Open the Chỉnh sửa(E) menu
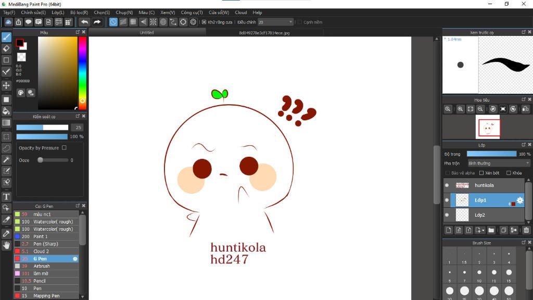 (33, 12)
